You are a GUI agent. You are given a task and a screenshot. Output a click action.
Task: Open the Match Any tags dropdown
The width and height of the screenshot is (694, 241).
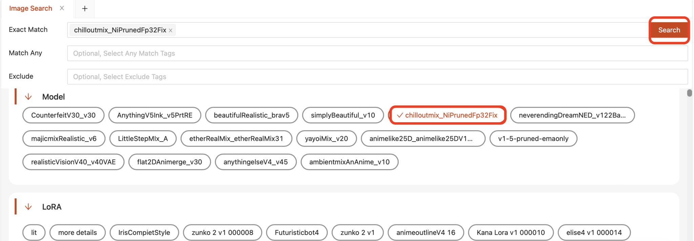[x=377, y=53]
